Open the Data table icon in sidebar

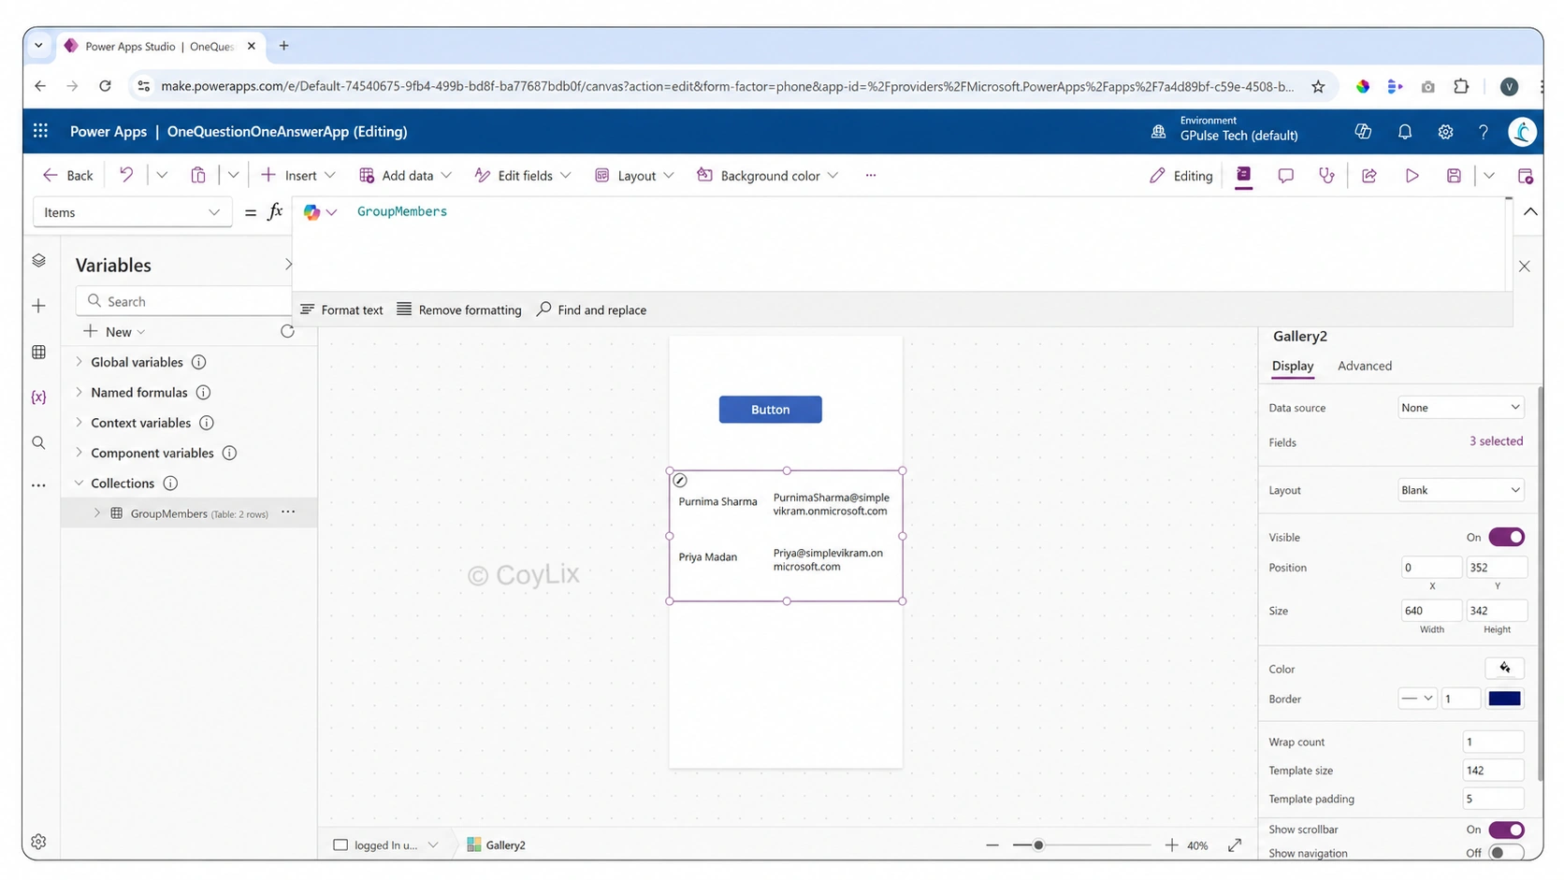[38, 352]
